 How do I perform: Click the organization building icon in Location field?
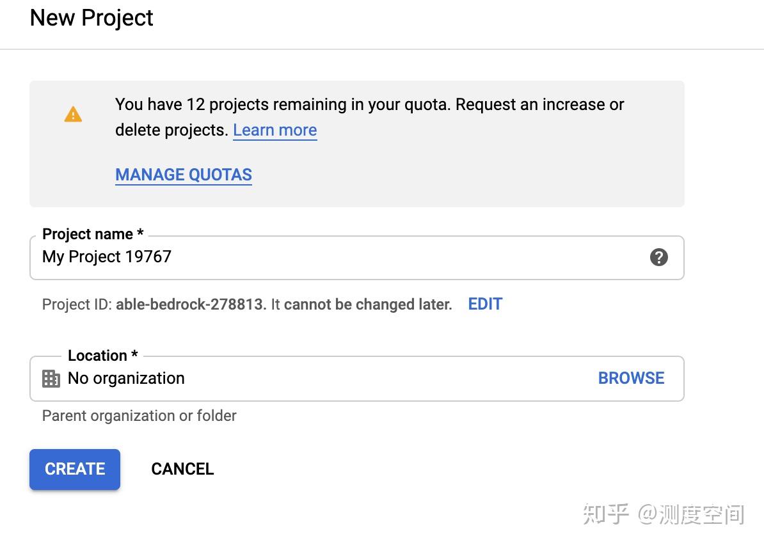(50, 378)
